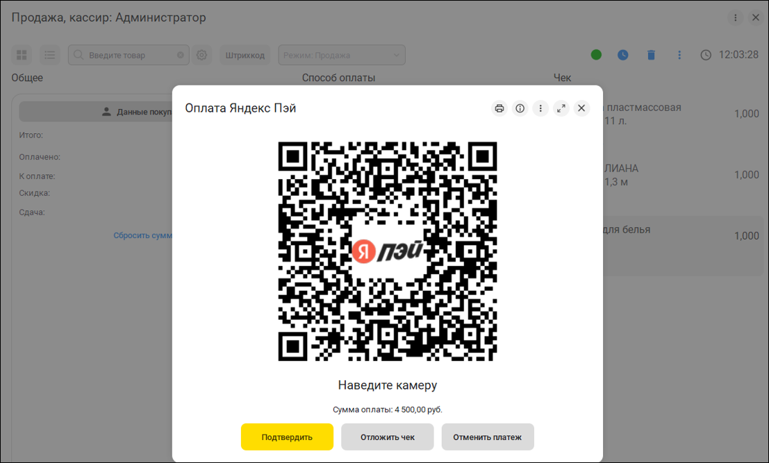Image resolution: width=769 pixels, height=463 pixels.
Task: Switch to tile view in sale window
Action: point(22,55)
